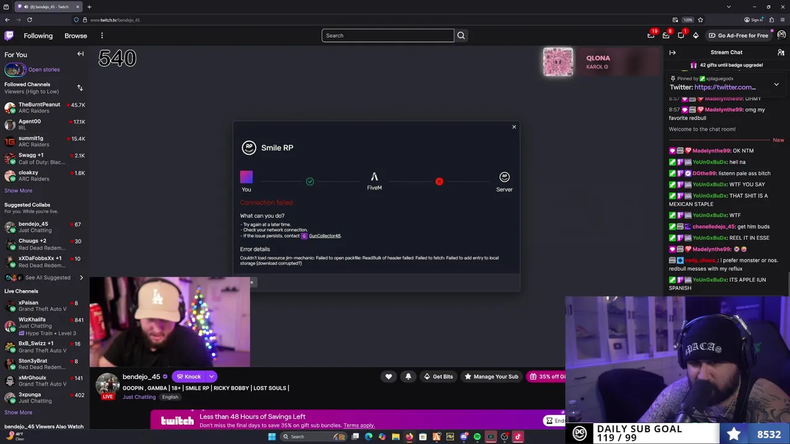Open stories link in sidebar

[44, 70]
